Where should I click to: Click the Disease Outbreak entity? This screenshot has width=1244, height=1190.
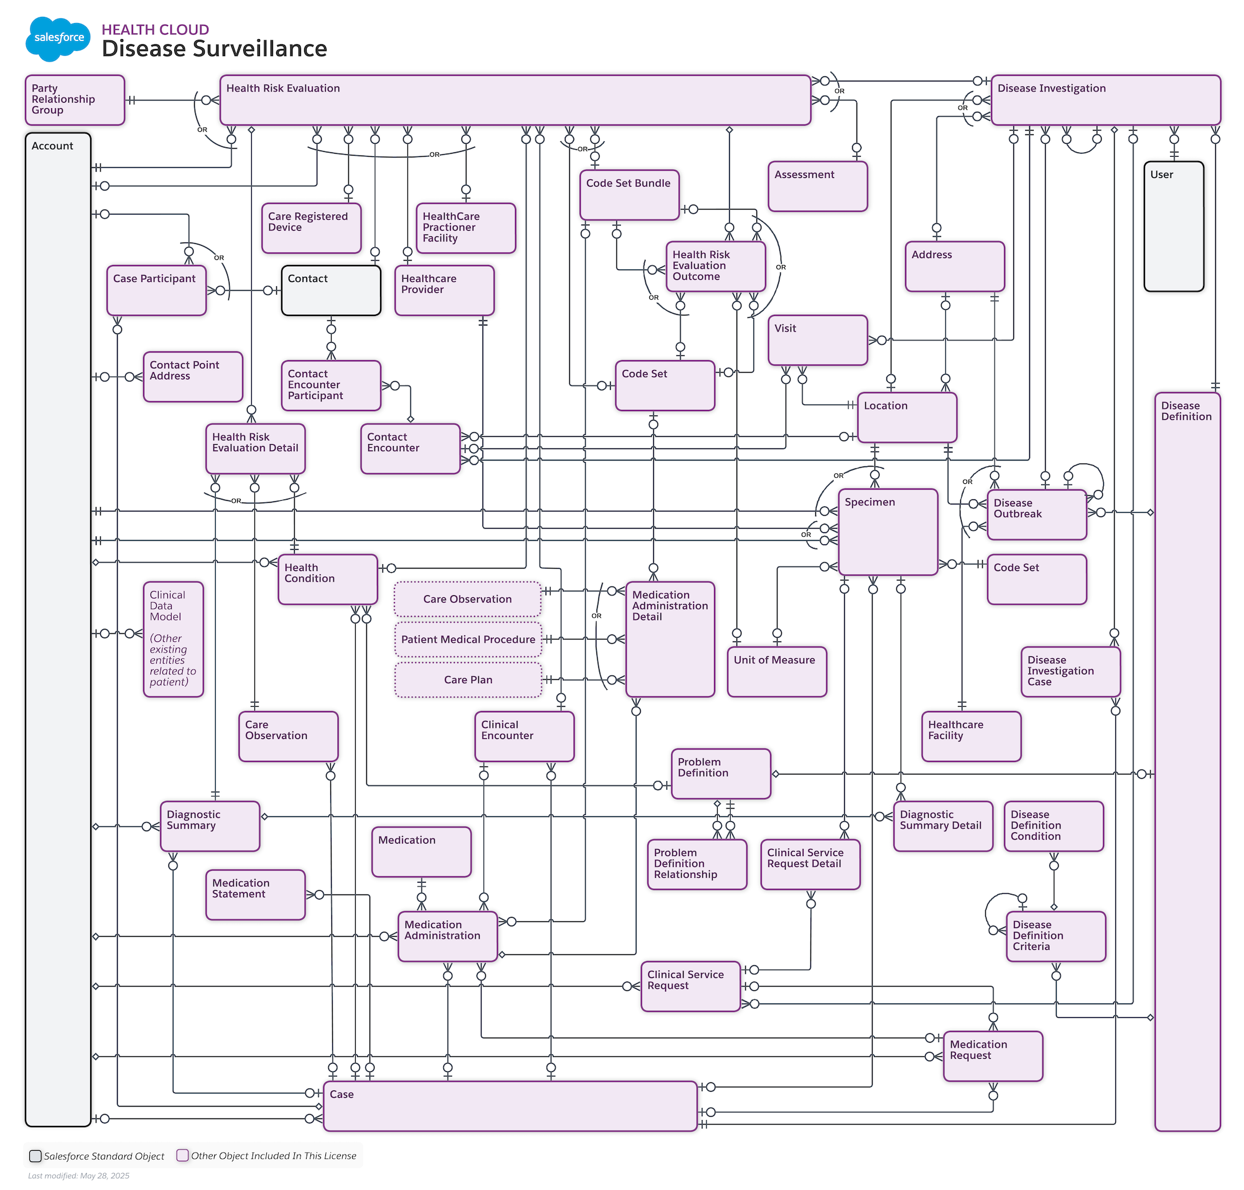[1036, 515]
